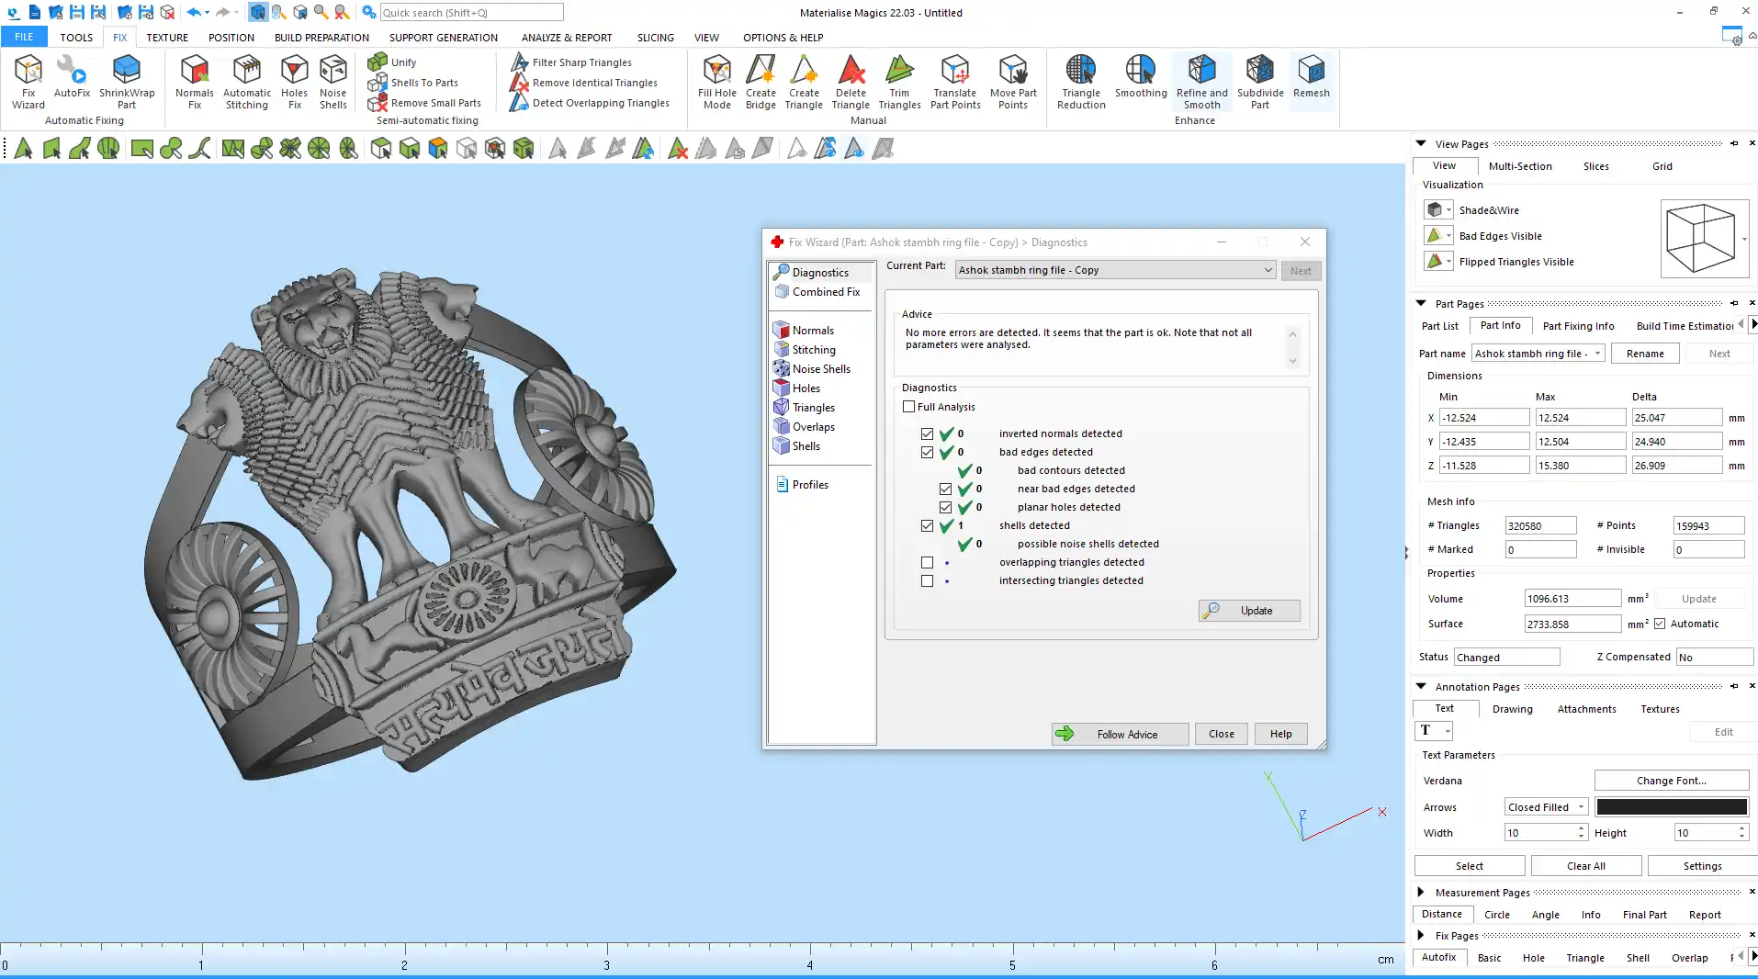The image size is (1758, 979).
Task: Click the Follow Advice button
Action: pos(1120,734)
